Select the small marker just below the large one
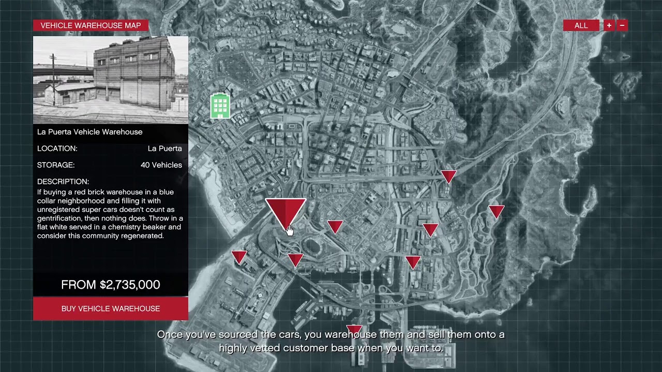The height and width of the screenshot is (372, 662). click(x=295, y=260)
